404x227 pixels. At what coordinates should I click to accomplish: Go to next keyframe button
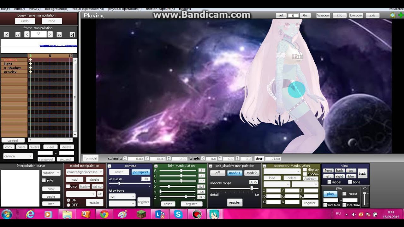point(59,34)
